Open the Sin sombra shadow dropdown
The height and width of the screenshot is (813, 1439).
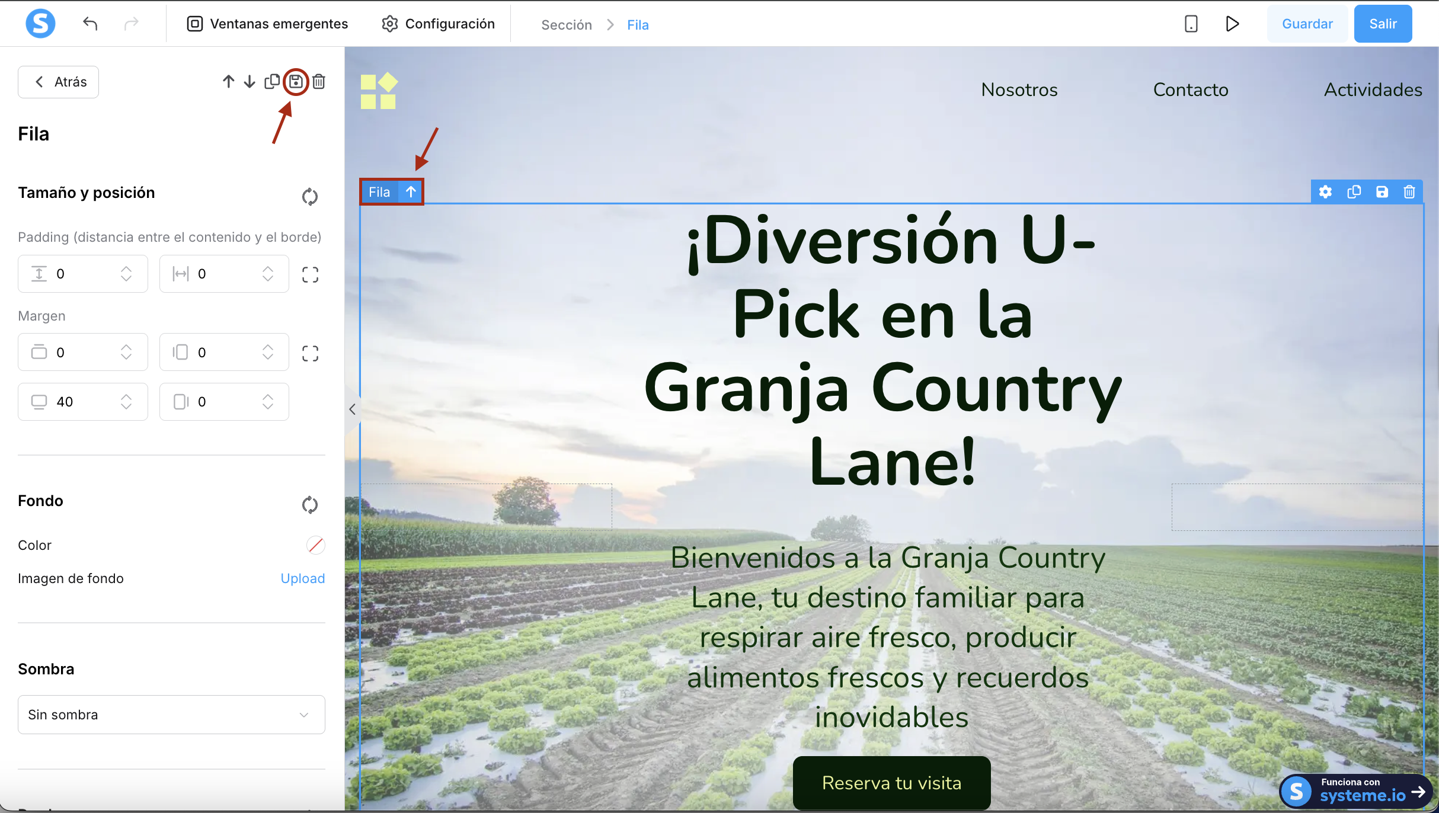171,715
